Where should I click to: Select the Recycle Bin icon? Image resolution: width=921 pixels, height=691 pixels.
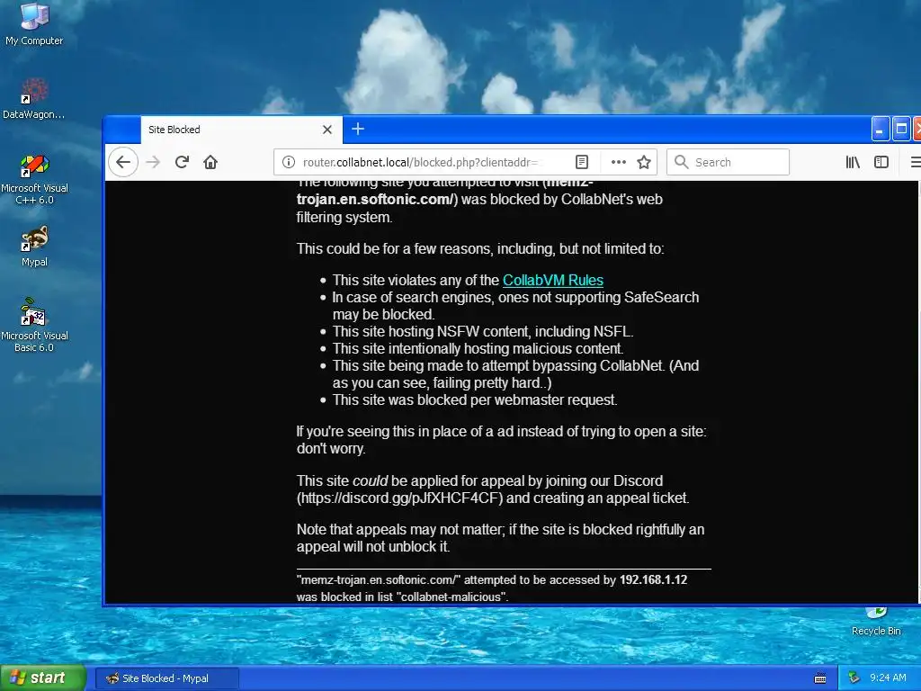pos(876,623)
